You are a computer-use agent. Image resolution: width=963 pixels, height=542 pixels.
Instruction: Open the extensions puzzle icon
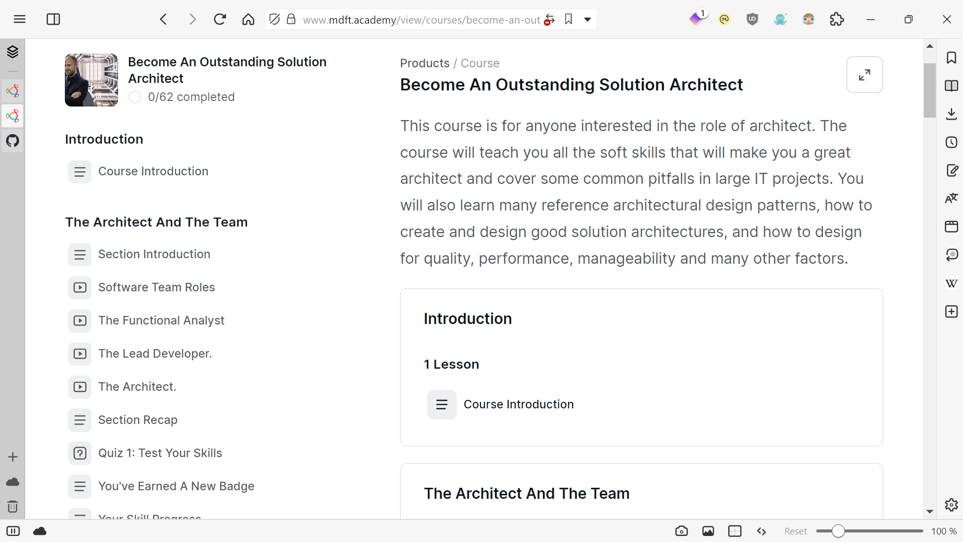[x=836, y=20]
